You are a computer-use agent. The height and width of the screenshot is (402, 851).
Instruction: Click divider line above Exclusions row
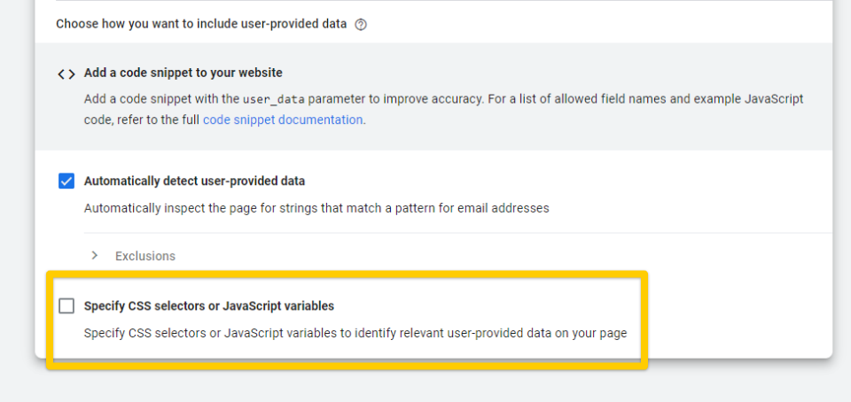pos(457,233)
